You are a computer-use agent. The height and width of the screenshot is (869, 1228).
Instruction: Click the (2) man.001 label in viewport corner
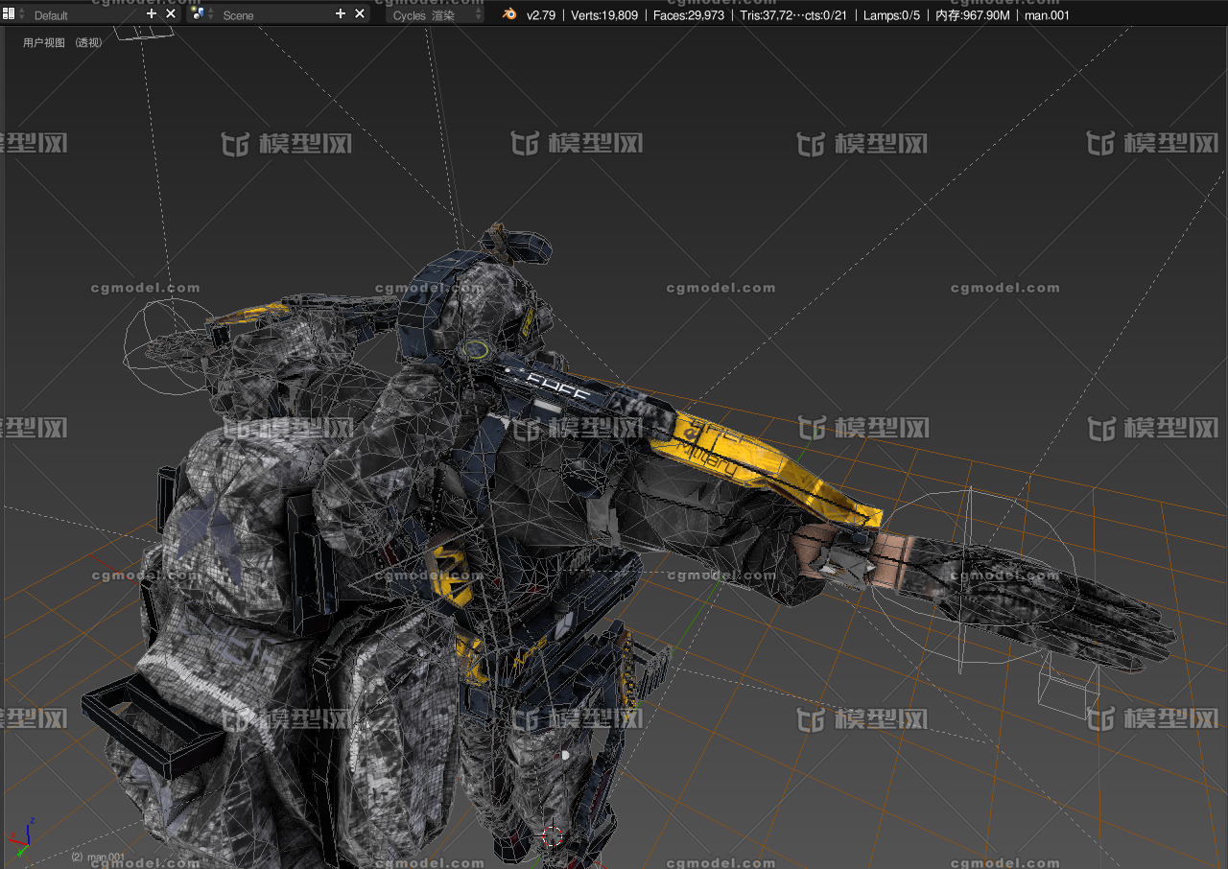98,857
